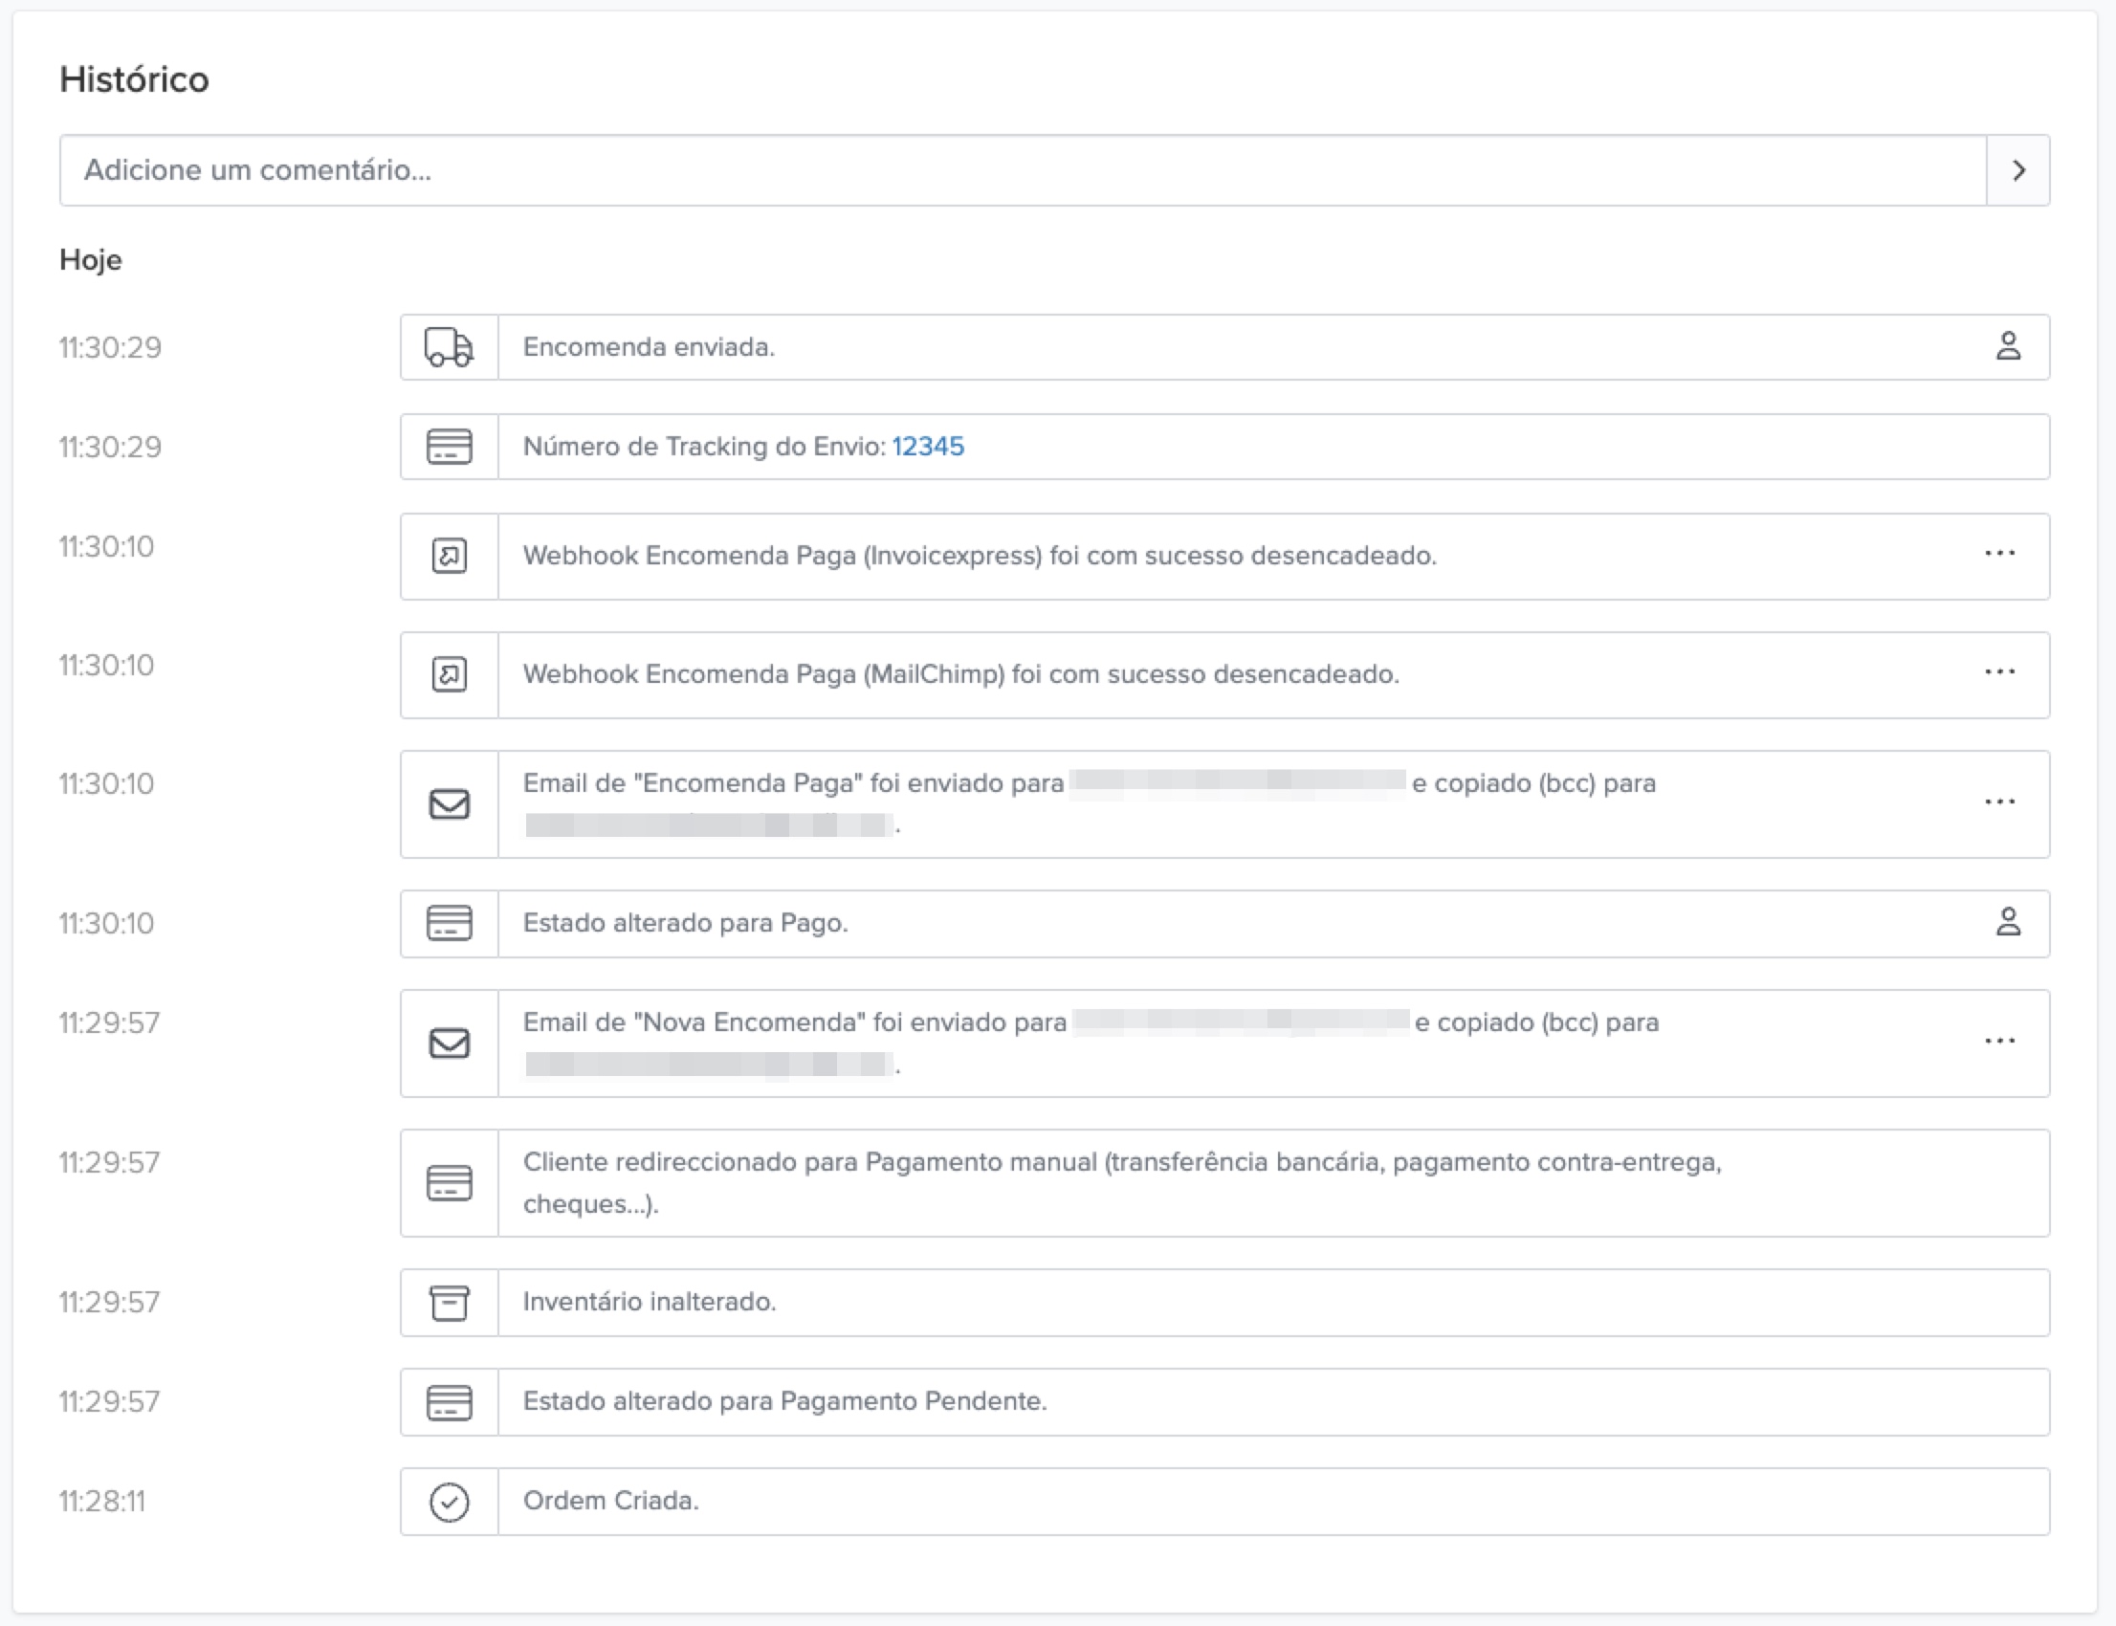Expand details of the Invoicexpress webhook entry

pos(2000,554)
